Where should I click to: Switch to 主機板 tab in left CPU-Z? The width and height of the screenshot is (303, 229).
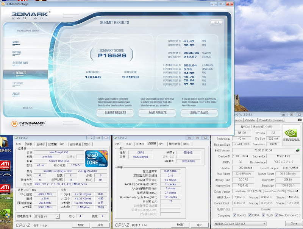coord(41,144)
